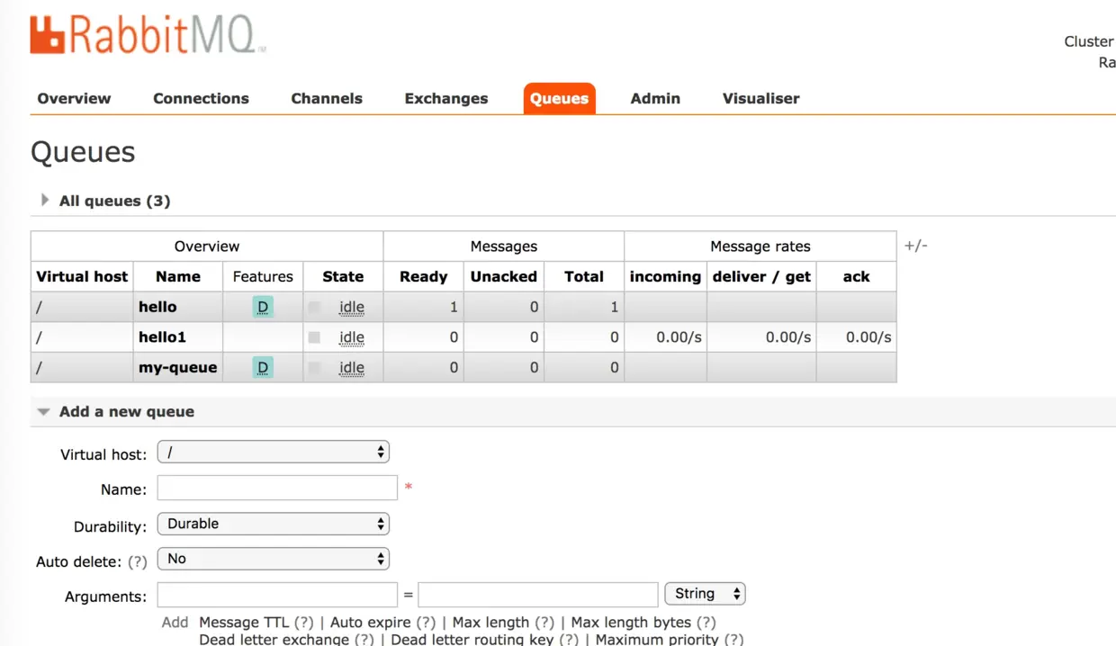Screen dimensions: 1116x646
Task: Open the argument type String dropdown
Action: click(x=705, y=594)
